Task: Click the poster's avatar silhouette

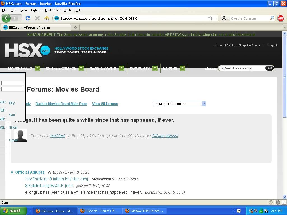Action: (20, 135)
